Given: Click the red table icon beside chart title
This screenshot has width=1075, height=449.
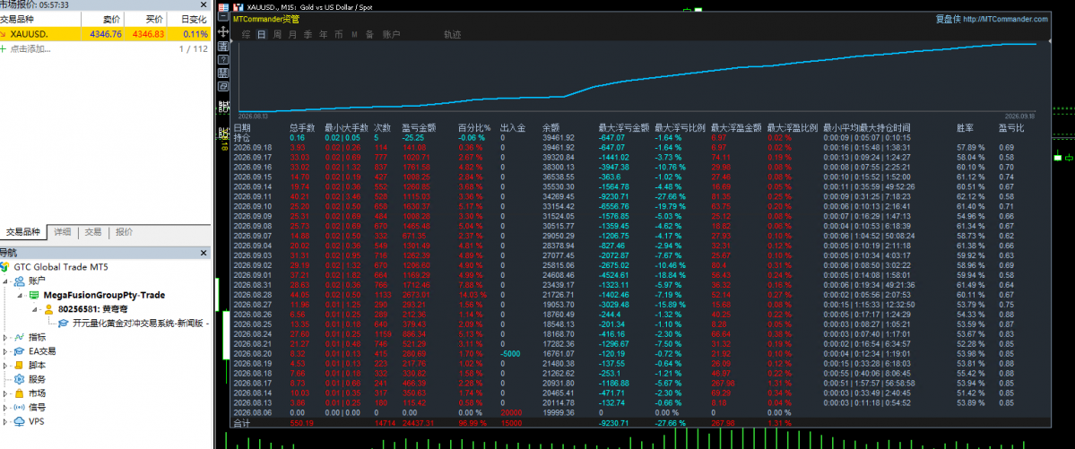Looking at the screenshot, I should [223, 5].
